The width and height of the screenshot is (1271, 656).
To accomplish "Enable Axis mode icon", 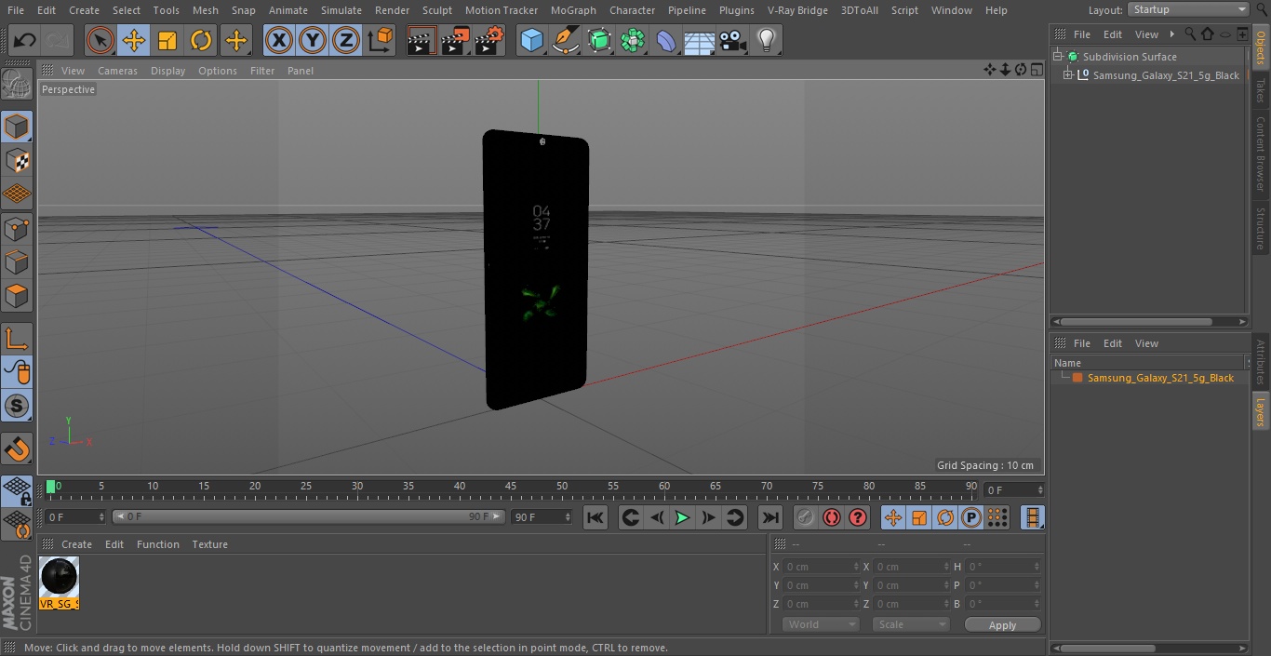I will click(17, 338).
